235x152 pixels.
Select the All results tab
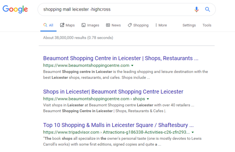coord(48,25)
